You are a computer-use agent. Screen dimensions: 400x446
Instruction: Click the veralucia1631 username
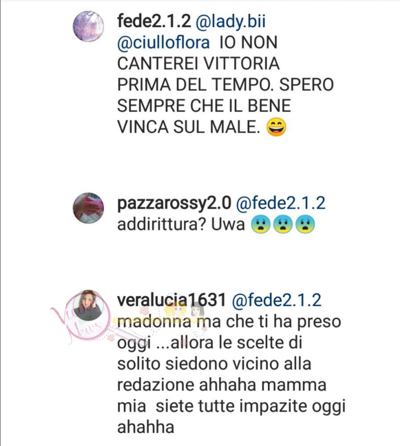[x=171, y=300]
